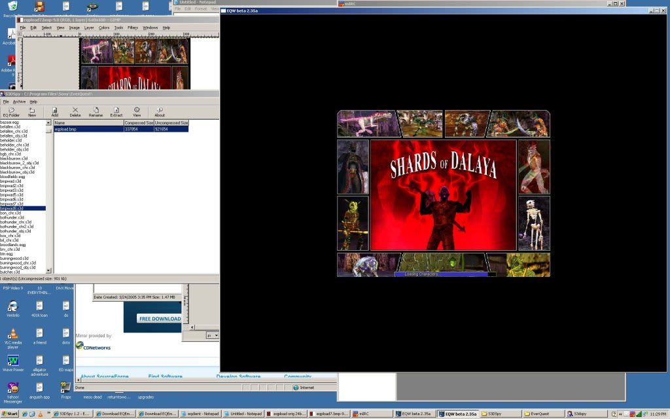670x419 pixels.
Task: Open the Windows menu in GIMP
Action: pos(150,27)
